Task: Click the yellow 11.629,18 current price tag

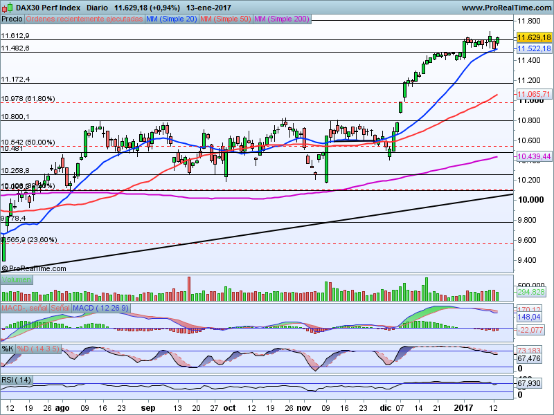Action: point(534,37)
